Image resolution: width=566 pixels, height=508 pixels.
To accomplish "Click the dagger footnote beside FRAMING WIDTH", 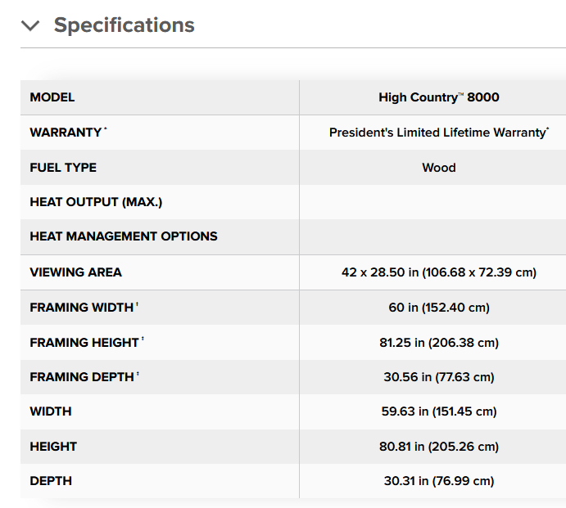I will [x=137, y=304].
